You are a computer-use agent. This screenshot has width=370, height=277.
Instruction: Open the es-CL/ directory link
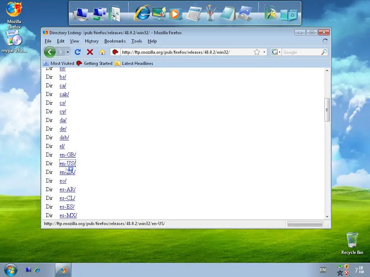coord(67,198)
